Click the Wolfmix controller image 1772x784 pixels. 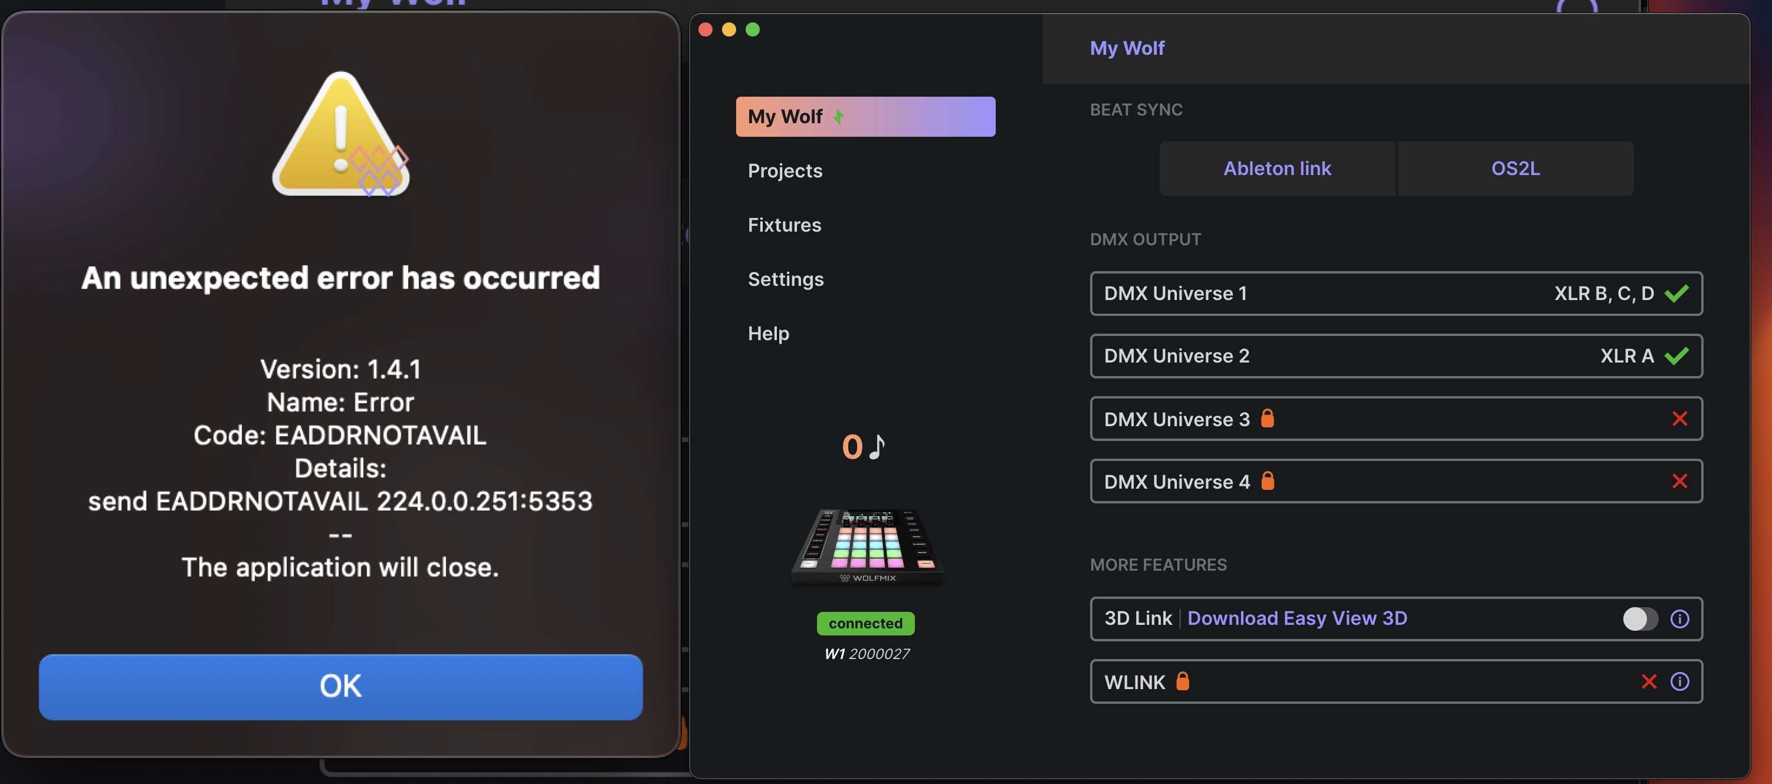click(867, 546)
